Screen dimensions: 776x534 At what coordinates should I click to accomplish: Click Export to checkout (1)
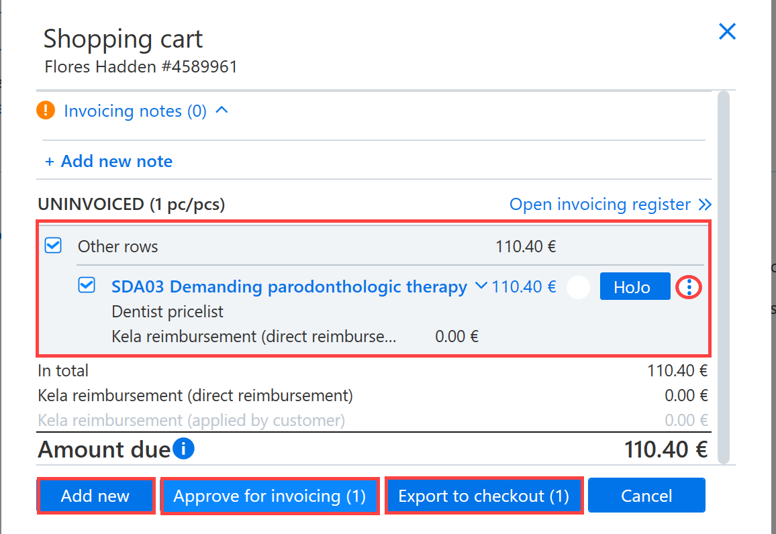pos(484,496)
